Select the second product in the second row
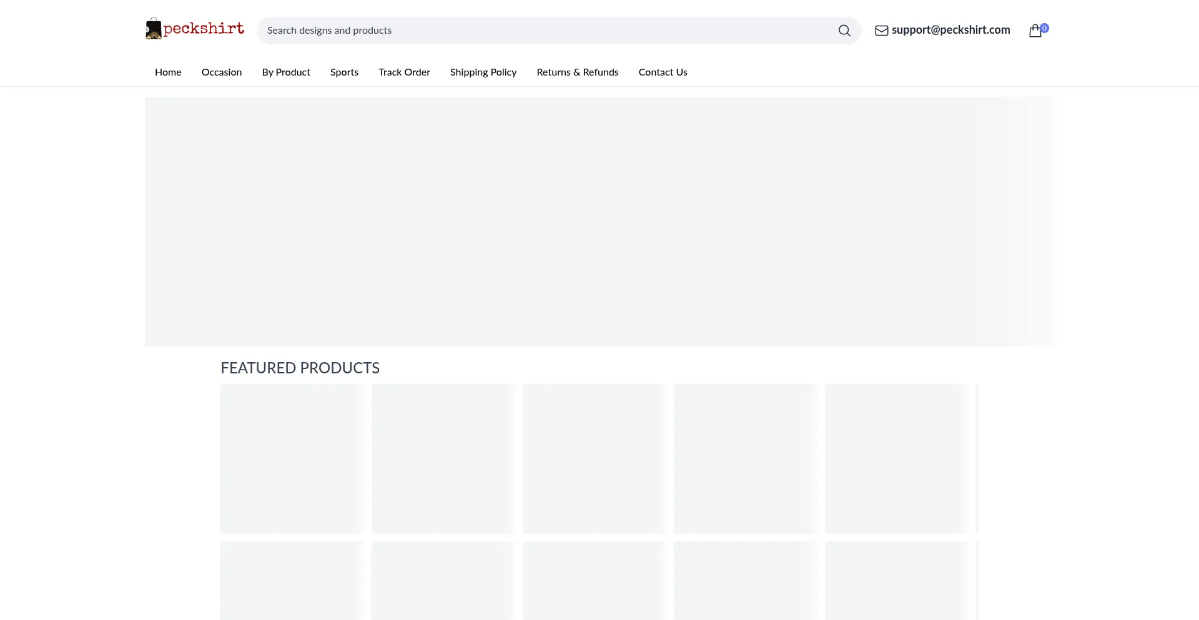This screenshot has height=620, width=1199. pyautogui.click(x=443, y=581)
